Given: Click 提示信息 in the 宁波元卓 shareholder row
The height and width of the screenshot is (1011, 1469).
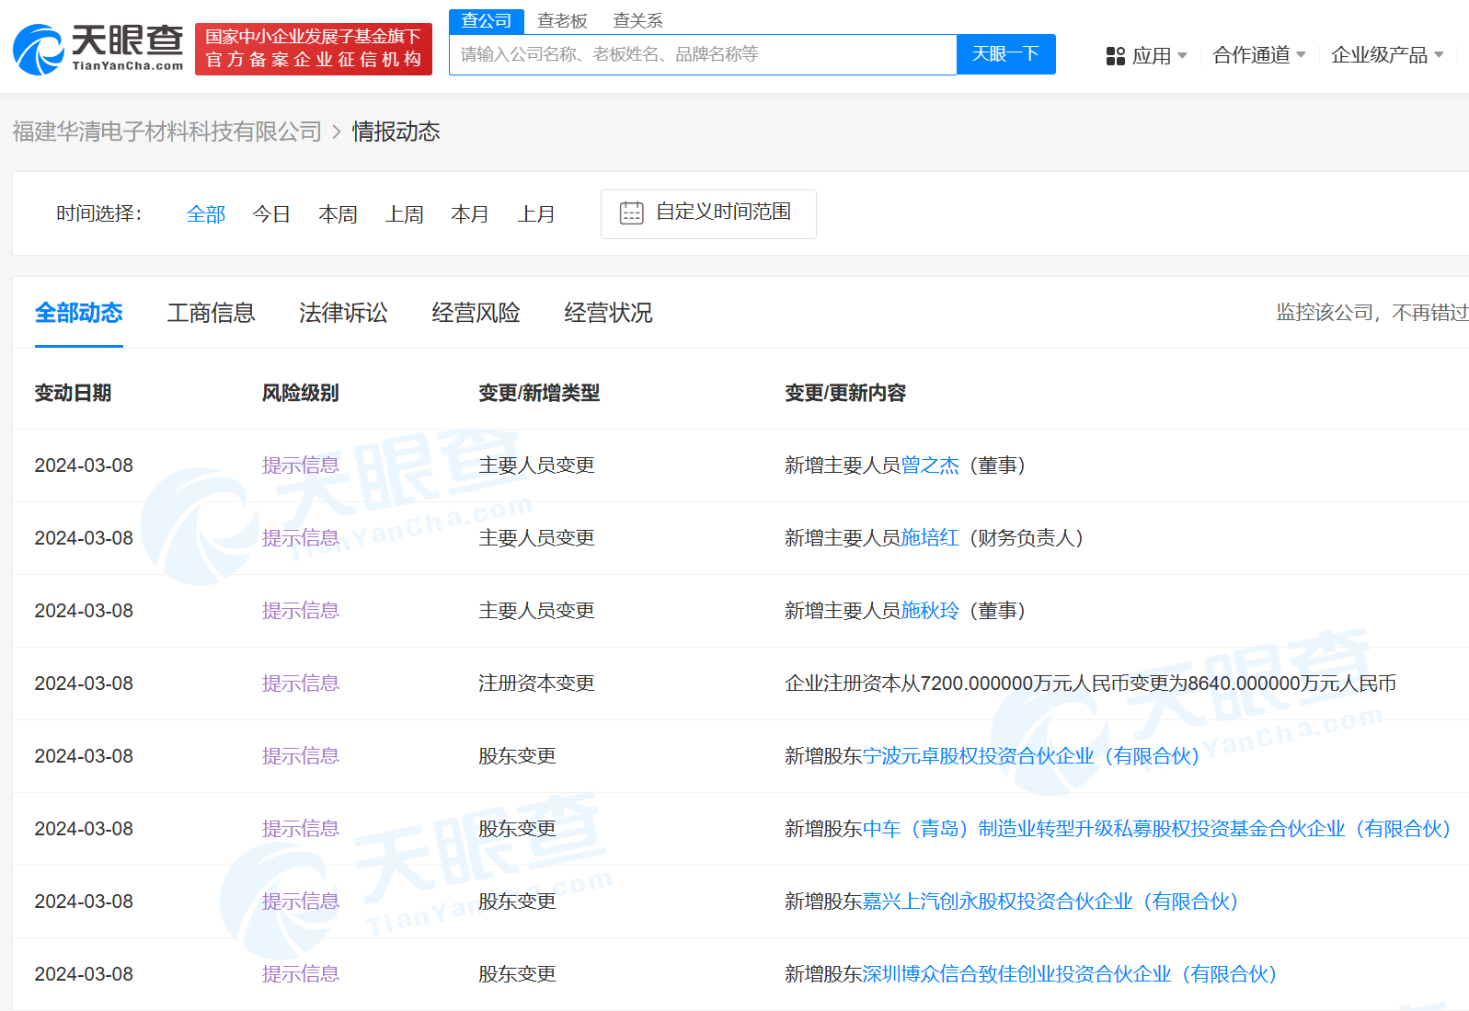Looking at the screenshot, I should point(301,756).
